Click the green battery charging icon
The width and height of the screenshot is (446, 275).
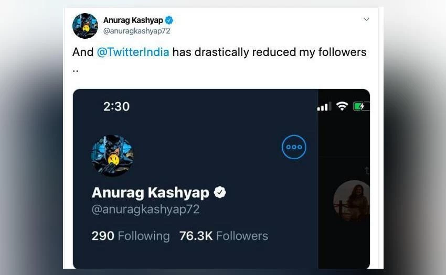(361, 106)
